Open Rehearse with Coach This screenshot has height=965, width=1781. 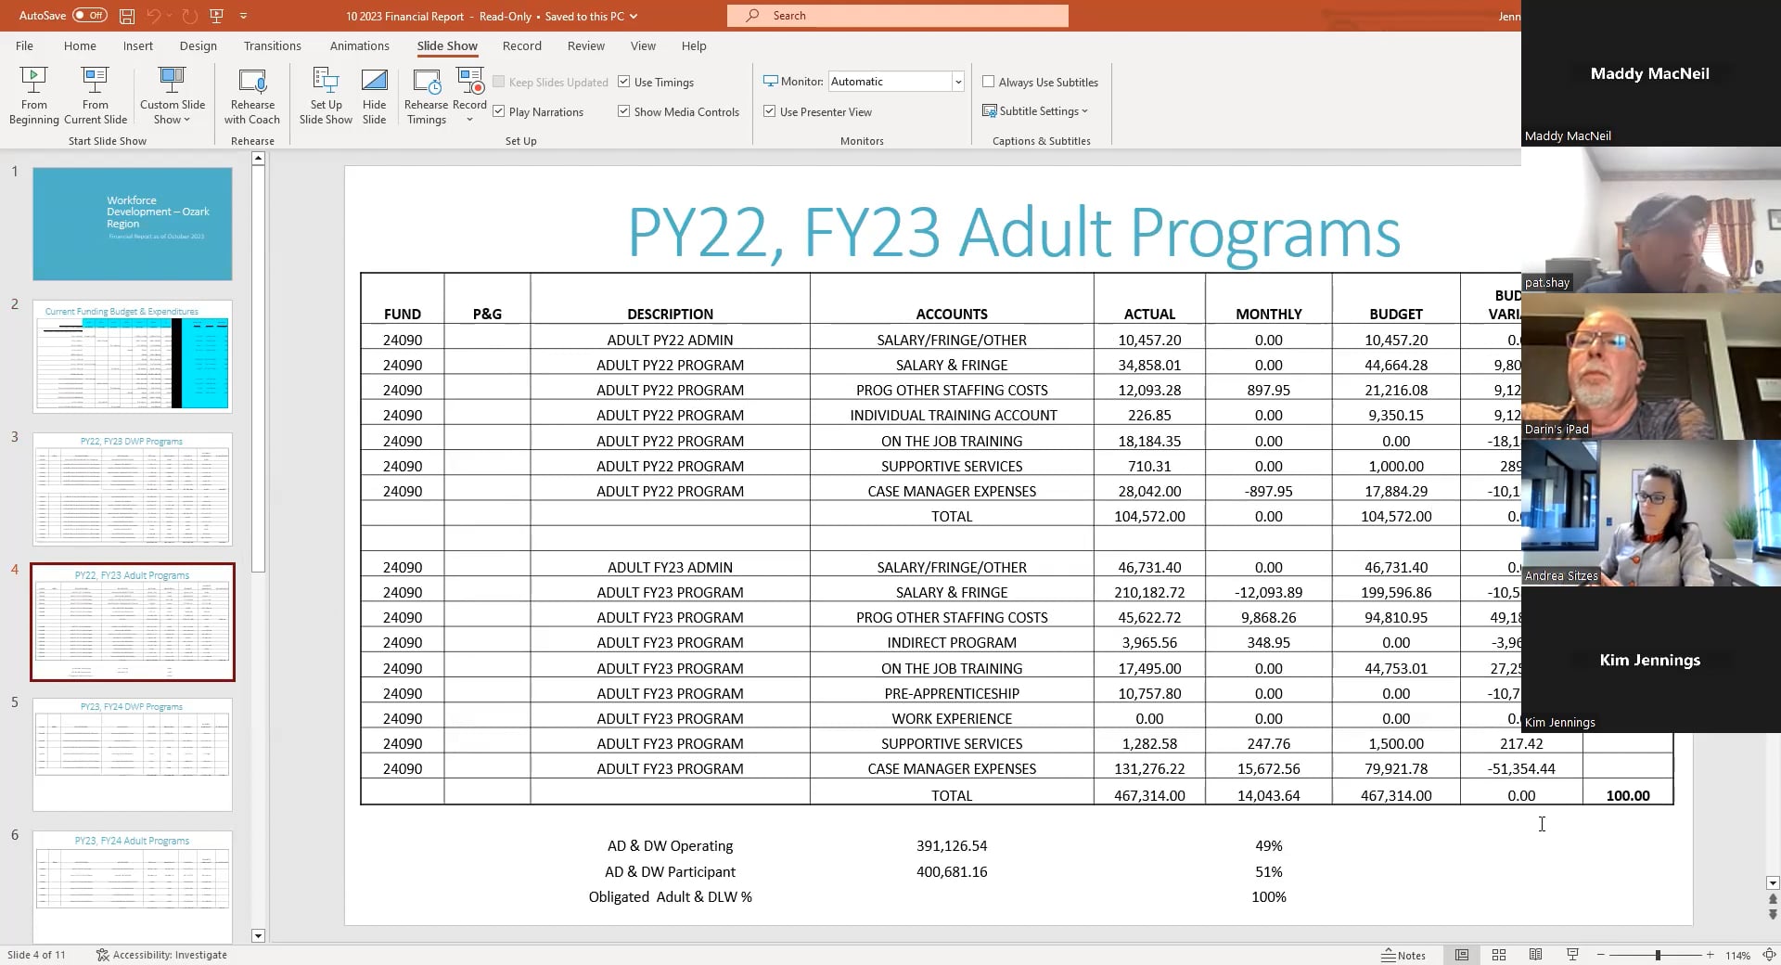251,95
